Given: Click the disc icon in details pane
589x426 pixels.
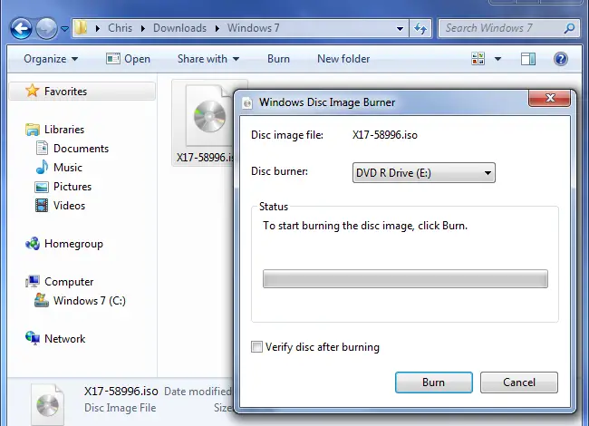Looking at the screenshot, I should pyautogui.click(x=48, y=404).
